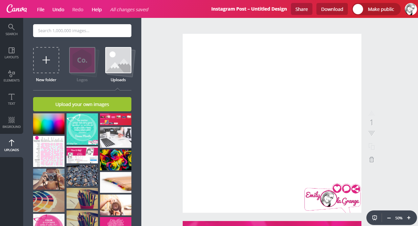Select the Emily la Grange logo on canvas
Viewport: 418px width, 226px height.
(333, 198)
